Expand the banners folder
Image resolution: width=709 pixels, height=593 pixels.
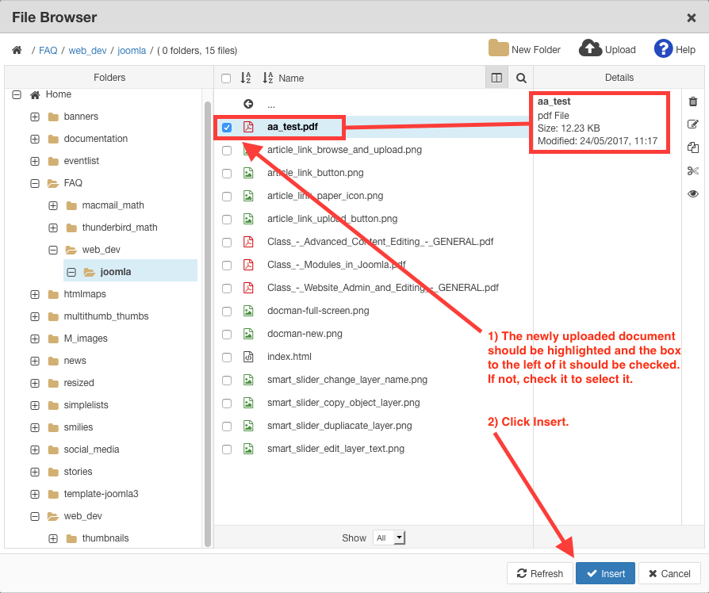pos(35,117)
